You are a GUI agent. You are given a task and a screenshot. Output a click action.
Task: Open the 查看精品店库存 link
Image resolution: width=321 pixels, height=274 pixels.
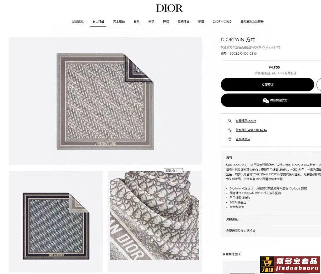tap(246, 121)
